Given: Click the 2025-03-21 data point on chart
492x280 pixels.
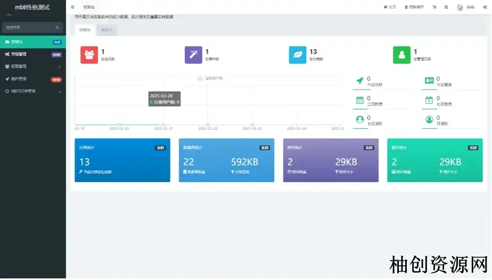Looking at the screenshot, I should (163, 125).
